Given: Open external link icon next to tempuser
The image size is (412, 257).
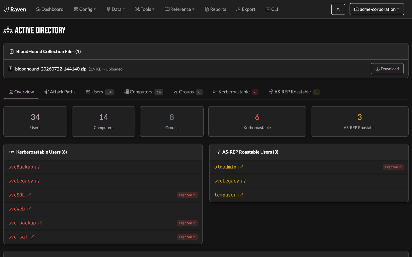Looking at the screenshot, I should coord(241,195).
